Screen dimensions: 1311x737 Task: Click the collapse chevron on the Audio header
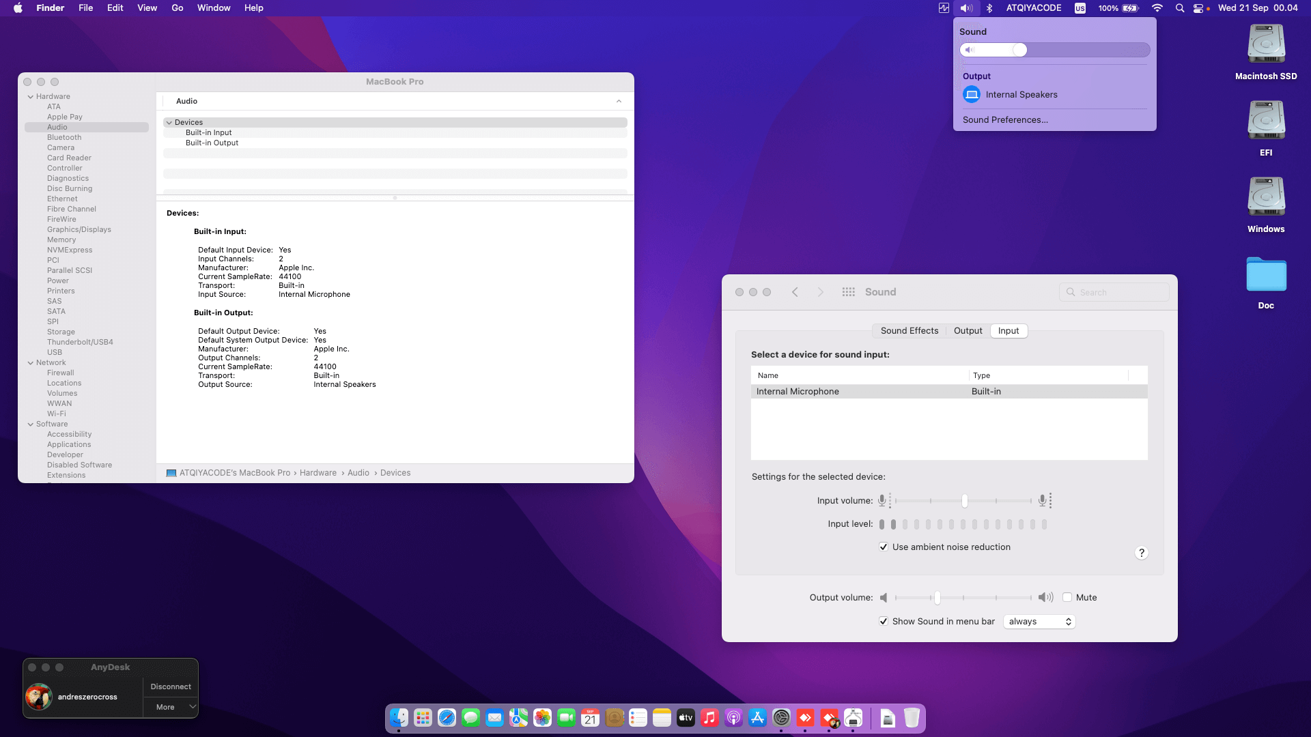[x=619, y=101]
